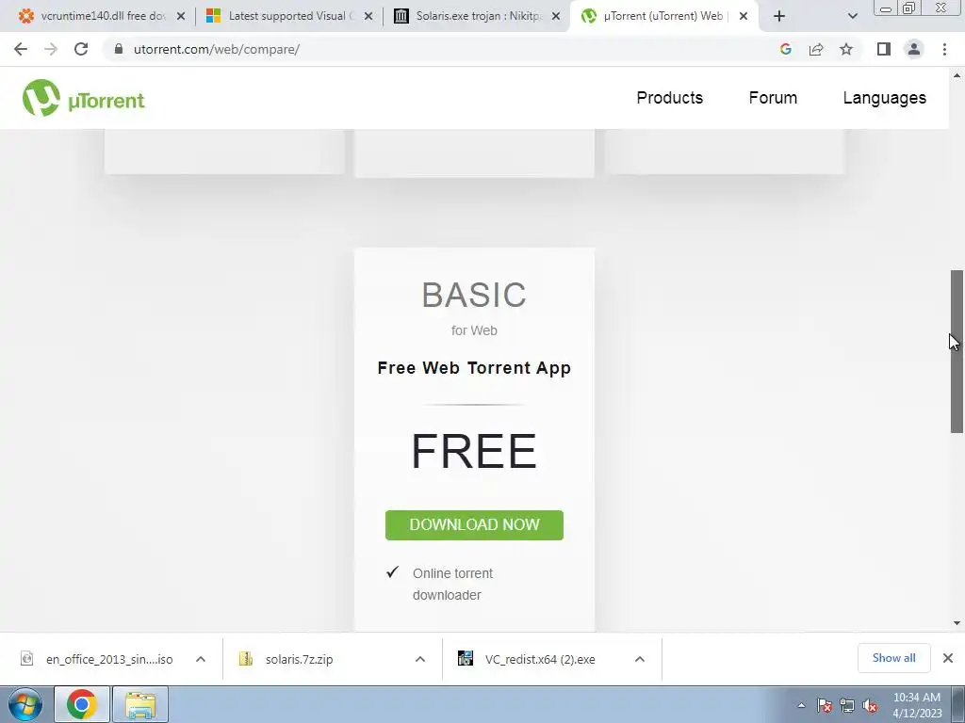Viewport: 965px width, 723px height.
Task: View site security lock icon
Action: pyautogui.click(x=119, y=49)
